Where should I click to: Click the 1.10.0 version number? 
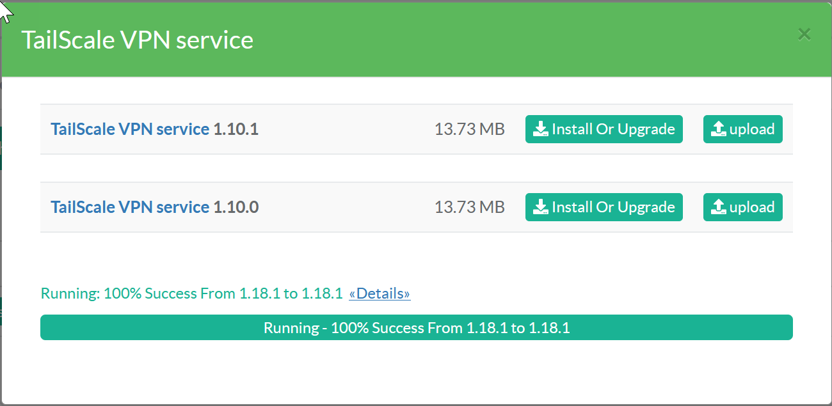coord(236,207)
